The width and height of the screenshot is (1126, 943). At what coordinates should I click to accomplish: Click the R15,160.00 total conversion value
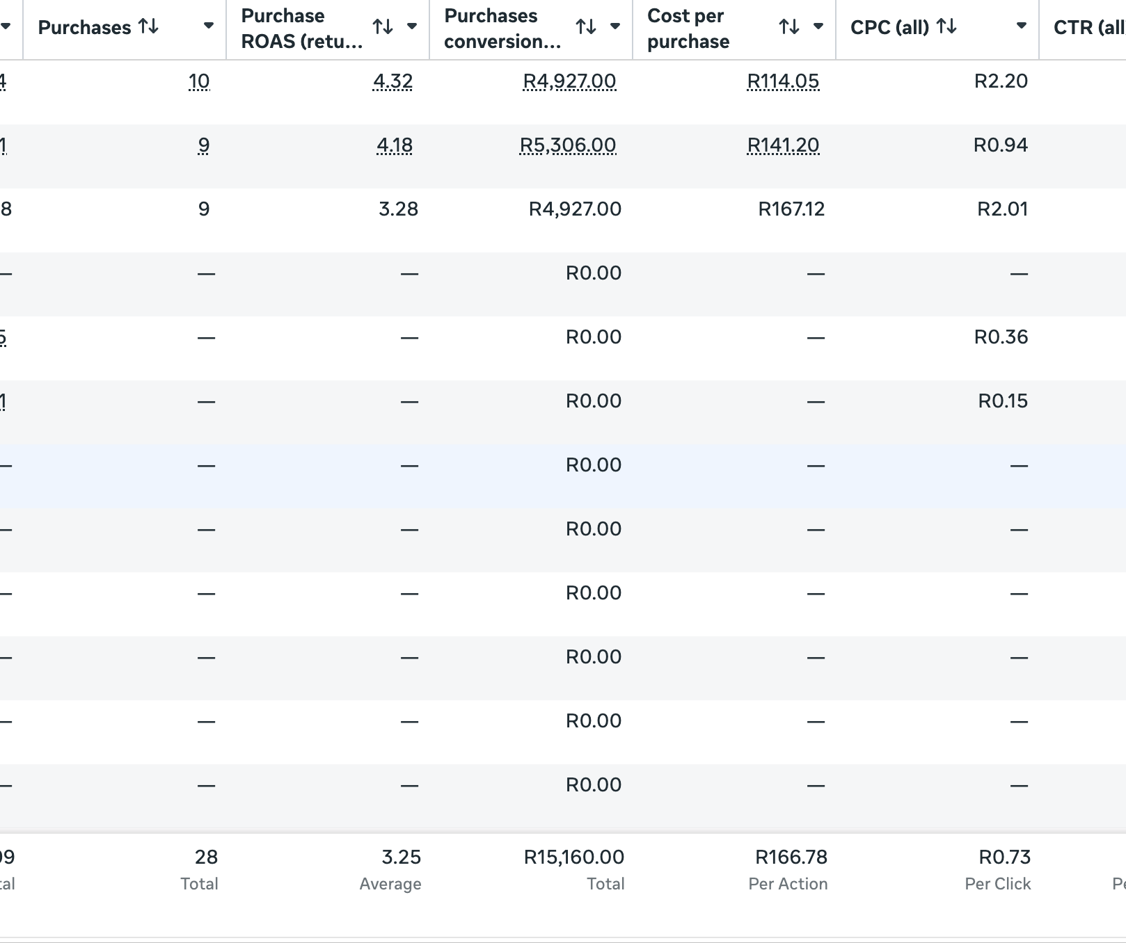pos(573,857)
